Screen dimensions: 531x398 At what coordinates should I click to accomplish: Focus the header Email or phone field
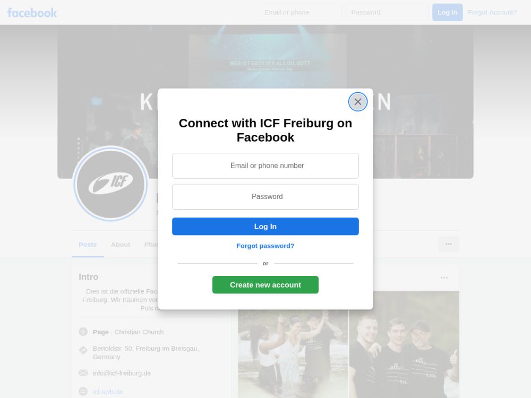301,13
